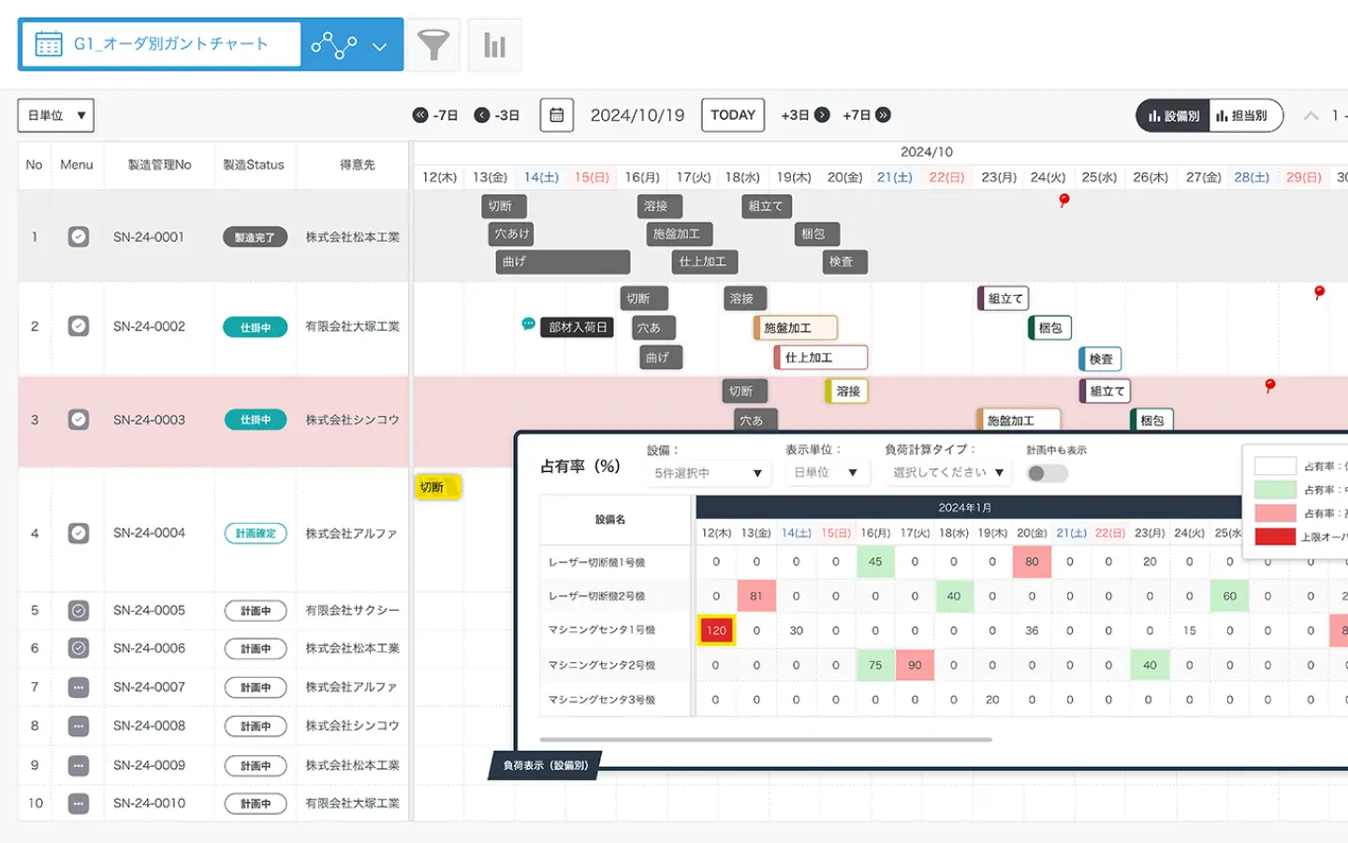Open the calendar date picker icon
Screen dimensions: 1348x843
click(556, 115)
